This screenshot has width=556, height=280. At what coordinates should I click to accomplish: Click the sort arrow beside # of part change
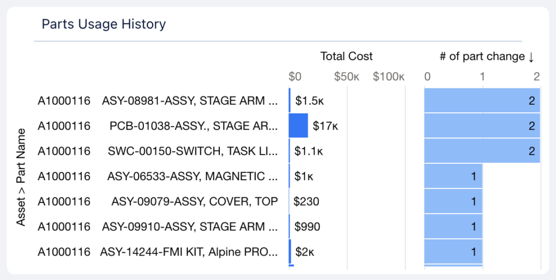(531, 56)
